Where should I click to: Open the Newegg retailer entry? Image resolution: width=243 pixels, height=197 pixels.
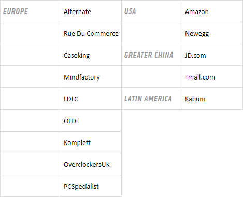(197, 34)
